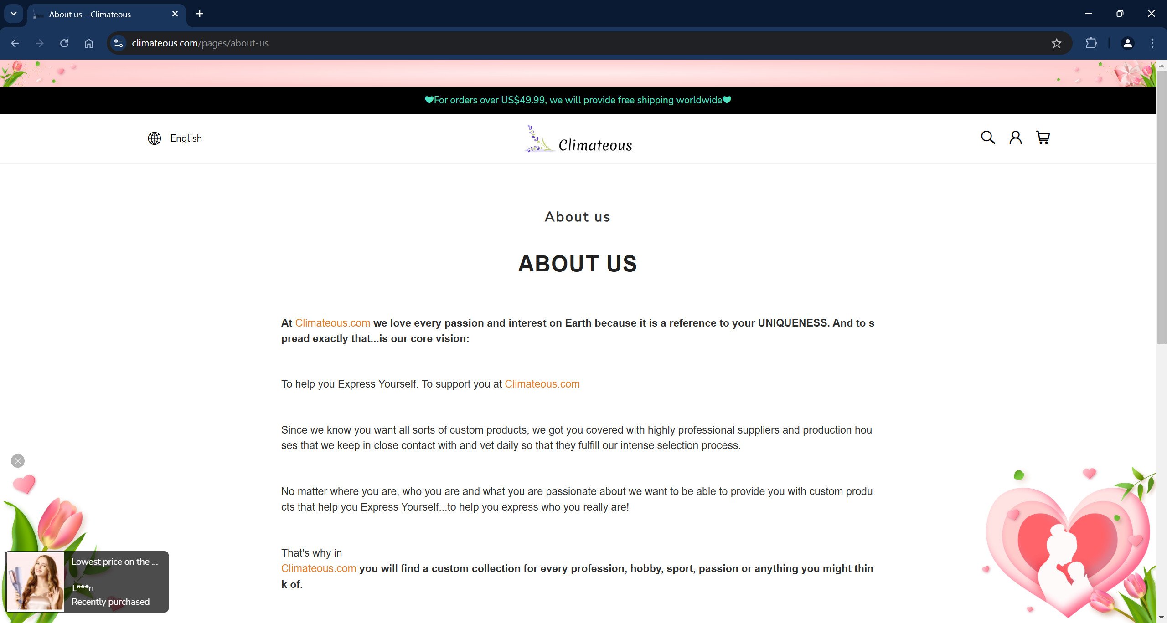Select the English language dropdown
Viewport: 1167px width, 623px height.
175,138
